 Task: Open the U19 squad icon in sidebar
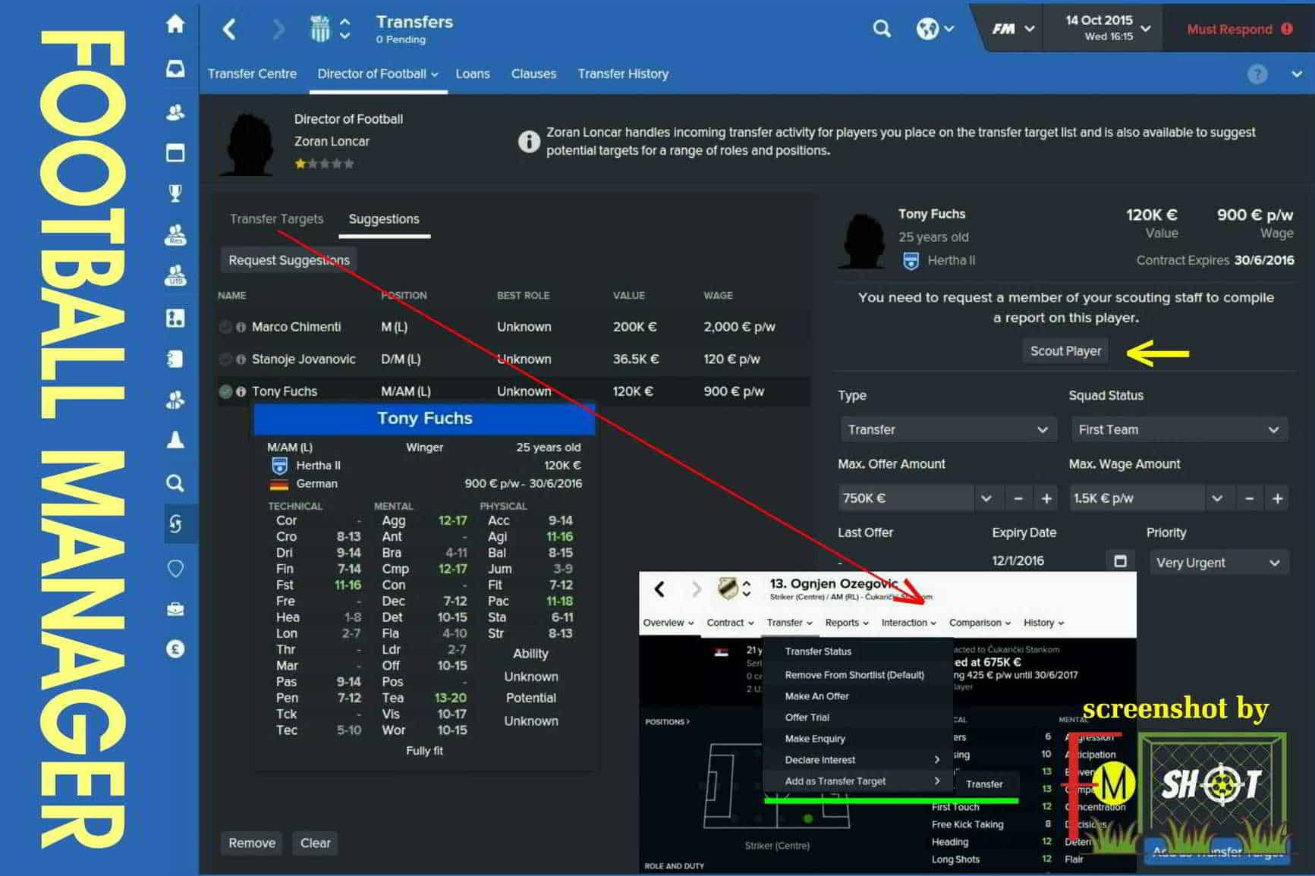coord(175,275)
